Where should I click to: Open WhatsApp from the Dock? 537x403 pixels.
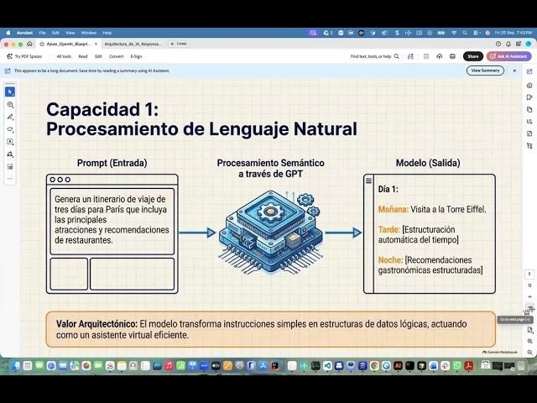[456, 366]
